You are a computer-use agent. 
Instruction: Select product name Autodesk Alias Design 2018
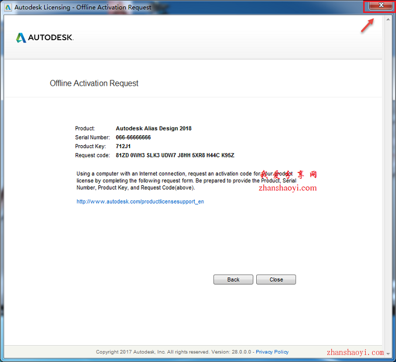[154, 128]
